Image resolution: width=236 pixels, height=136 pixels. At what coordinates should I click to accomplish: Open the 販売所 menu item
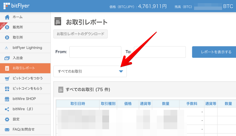(25, 27)
